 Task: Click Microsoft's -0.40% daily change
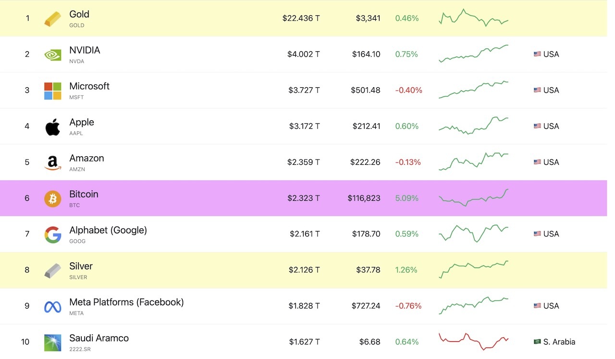click(409, 90)
